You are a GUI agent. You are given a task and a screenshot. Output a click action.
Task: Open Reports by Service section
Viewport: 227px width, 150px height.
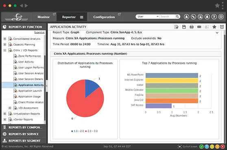pyautogui.click(x=24, y=134)
